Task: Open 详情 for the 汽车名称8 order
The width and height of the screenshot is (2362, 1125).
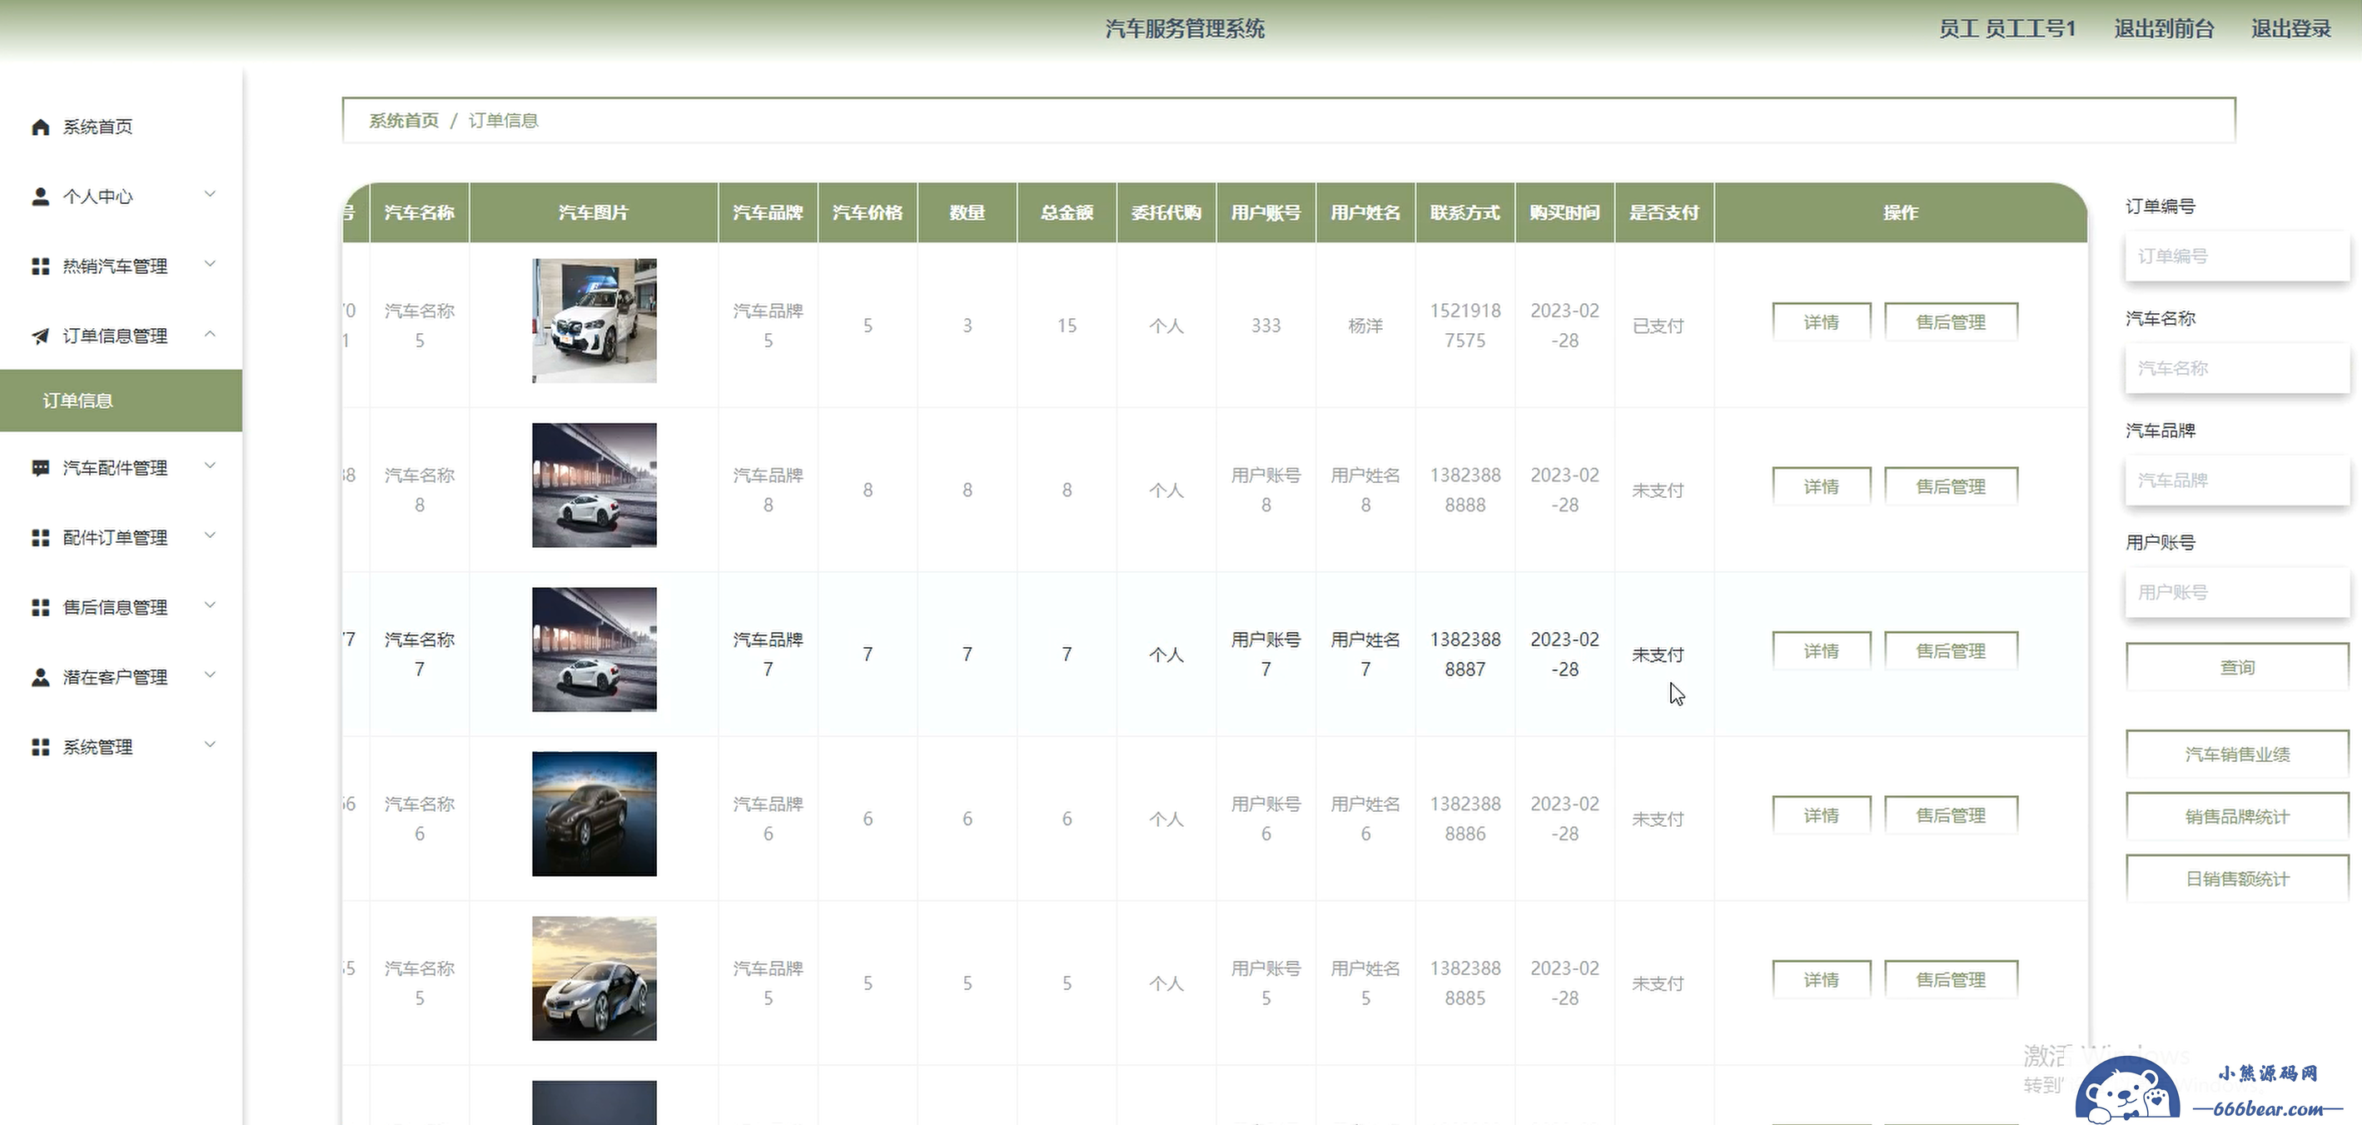Action: [x=1821, y=486]
